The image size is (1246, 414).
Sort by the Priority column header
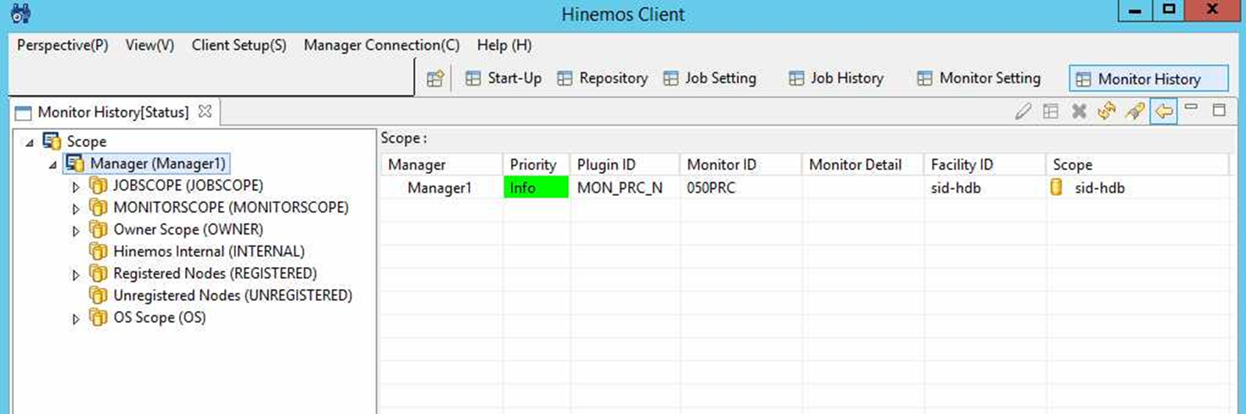pyautogui.click(x=537, y=165)
